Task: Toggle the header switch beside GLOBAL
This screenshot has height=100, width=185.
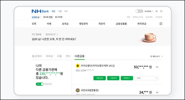Action: pos(139,11)
